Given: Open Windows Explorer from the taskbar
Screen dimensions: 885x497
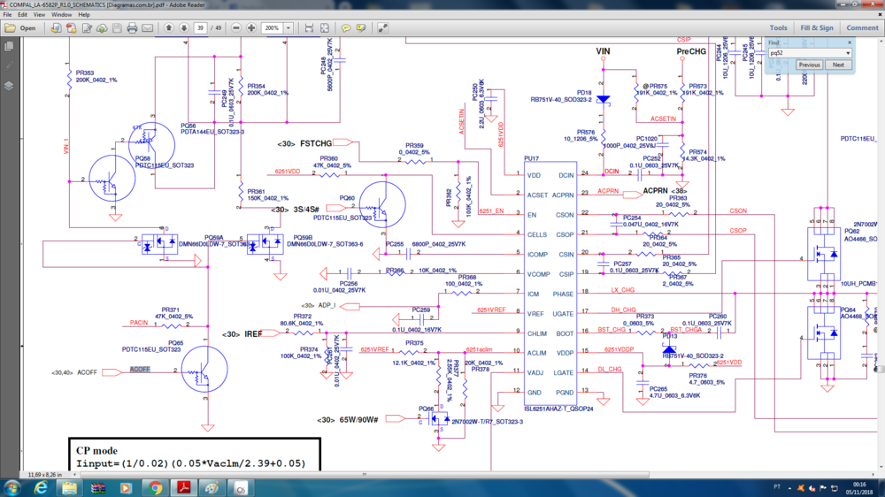Looking at the screenshot, I should [x=69, y=488].
